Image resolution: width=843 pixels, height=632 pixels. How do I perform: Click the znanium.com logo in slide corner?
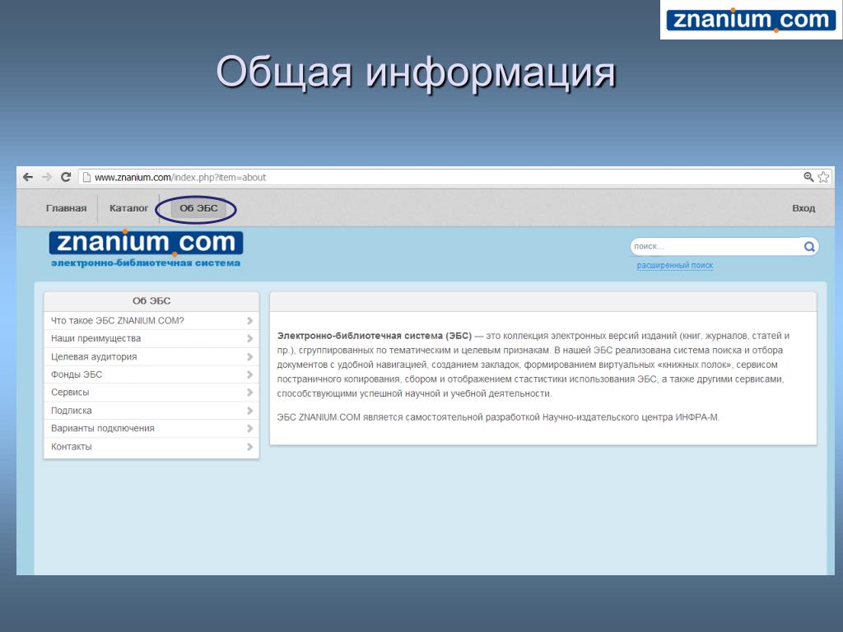(751, 20)
